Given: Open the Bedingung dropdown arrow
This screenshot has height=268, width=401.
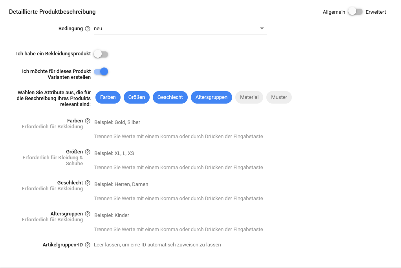Looking at the screenshot, I should 262,29.
